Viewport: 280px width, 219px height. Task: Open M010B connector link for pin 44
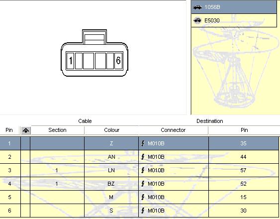pos(156,157)
